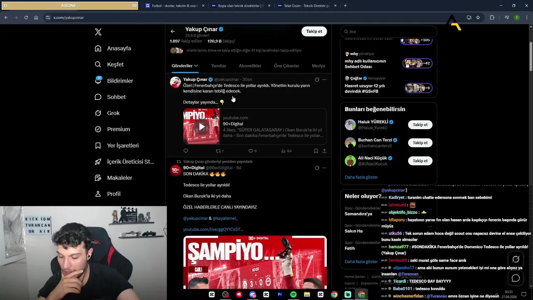
Task: Open Premium page
Action: [x=112, y=129]
